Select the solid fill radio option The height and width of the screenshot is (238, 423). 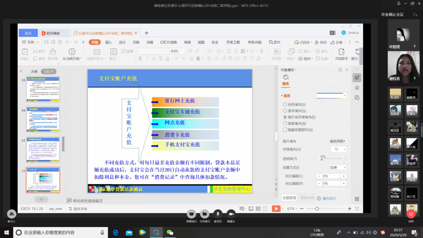pos(285,104)
